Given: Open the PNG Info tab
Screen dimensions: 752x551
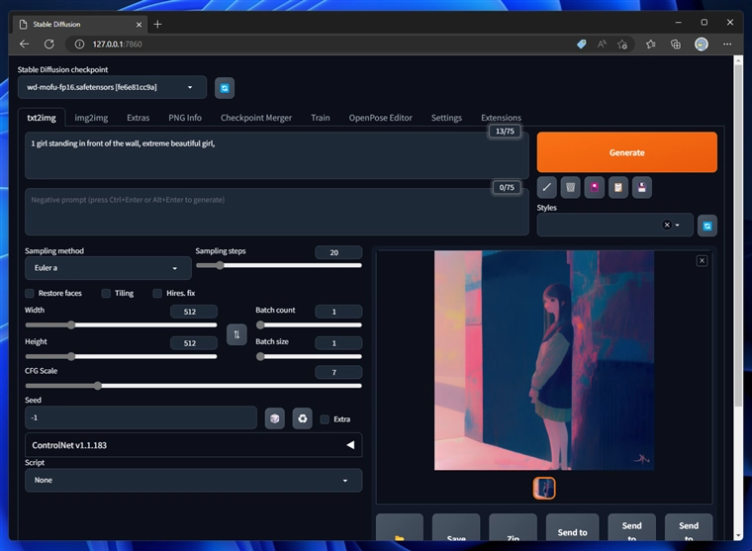Looking at the screenshot, I should (185, 118).
